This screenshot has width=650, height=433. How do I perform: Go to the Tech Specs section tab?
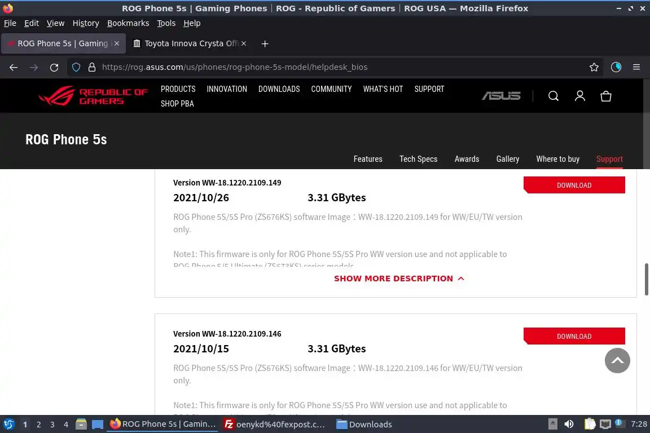418,159
